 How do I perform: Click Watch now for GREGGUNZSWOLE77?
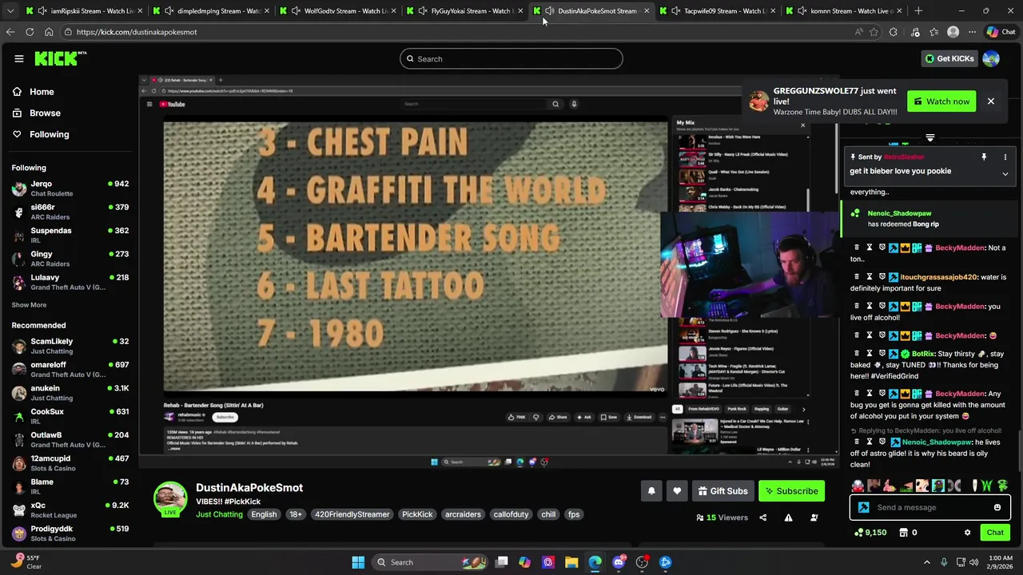[x=941, y=101]
